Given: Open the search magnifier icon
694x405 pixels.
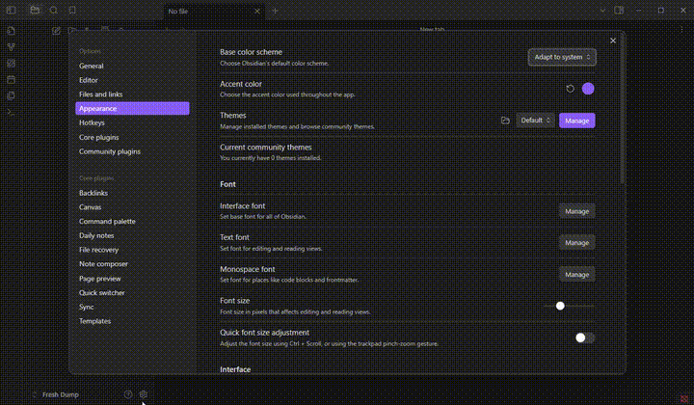Looking at the screenshot, I should point(54,11).
